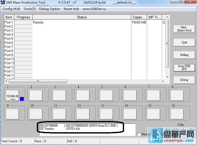Select the Port 9 row
Screen dimensions: 197x145
(x=85, y=55)
